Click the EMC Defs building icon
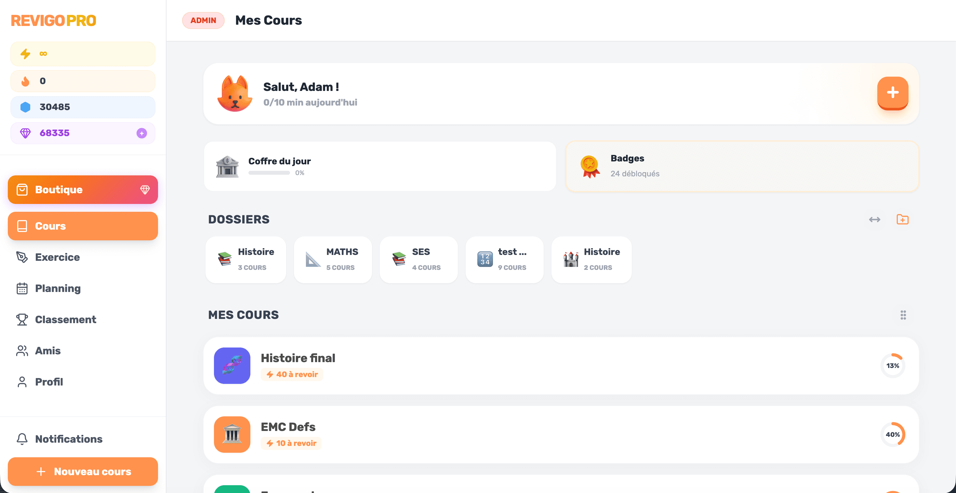Screen dimensions: 956x493 coord(232,435)
